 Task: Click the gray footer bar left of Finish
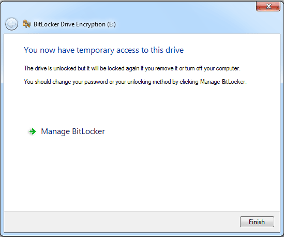122,222
